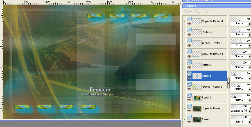
Task: Select the Raster 1 layer name
Action: tap(207, 119)
